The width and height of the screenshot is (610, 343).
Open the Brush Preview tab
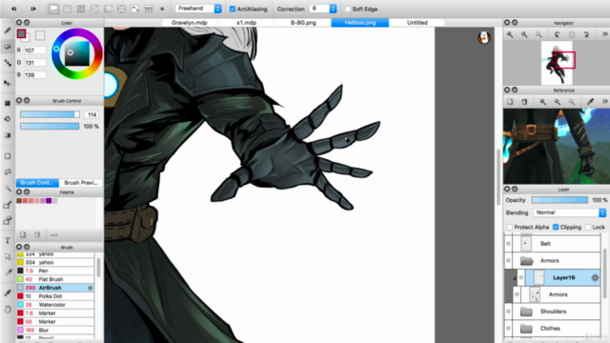(x=81, y=183)
